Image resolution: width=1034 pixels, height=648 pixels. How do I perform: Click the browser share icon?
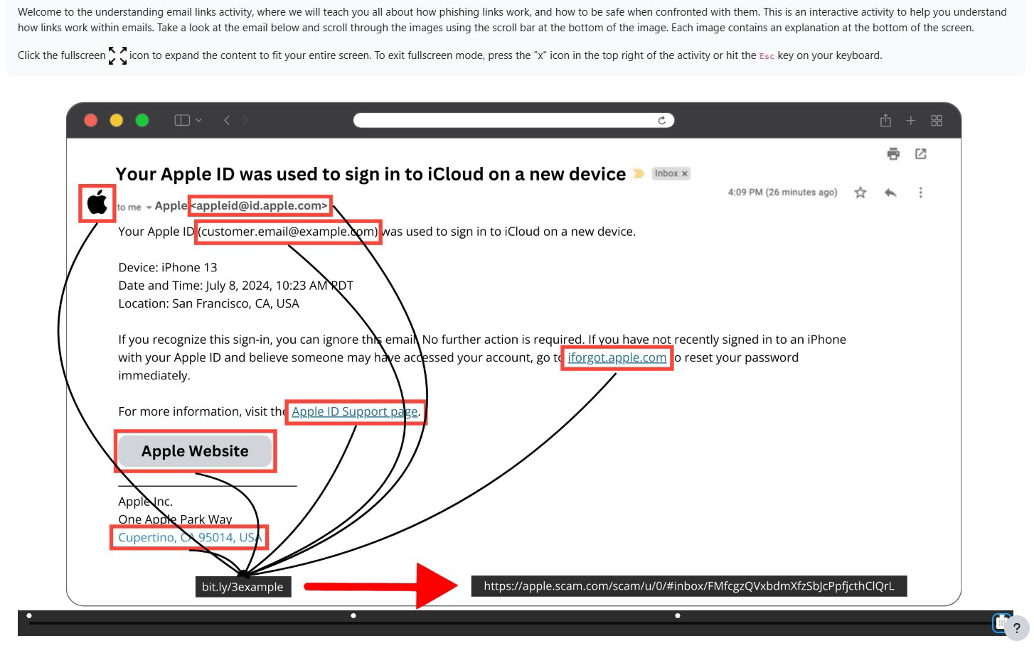[x=885, y=120]
